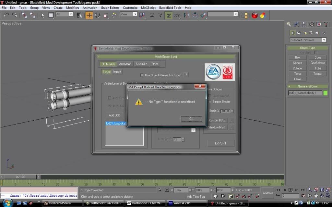This screenshot has width=332, height=207.
Task: Activate the Select and Scale tool
Action: tap(106, 15)
